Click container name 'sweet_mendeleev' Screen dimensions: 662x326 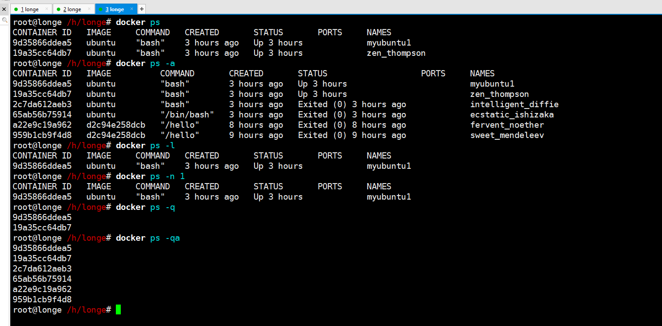click(507, 135)
